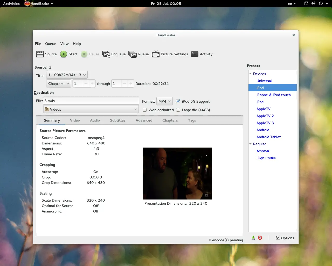
Task: Click the Pause toolbar icon
Action: (x=84, y=54)
